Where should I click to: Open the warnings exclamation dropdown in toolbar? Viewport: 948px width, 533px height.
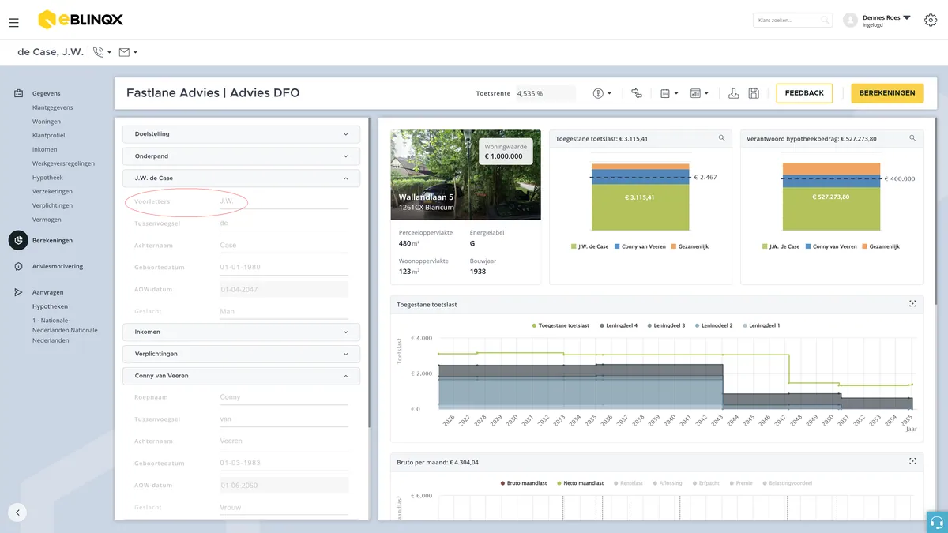click(x=602, y=93)
